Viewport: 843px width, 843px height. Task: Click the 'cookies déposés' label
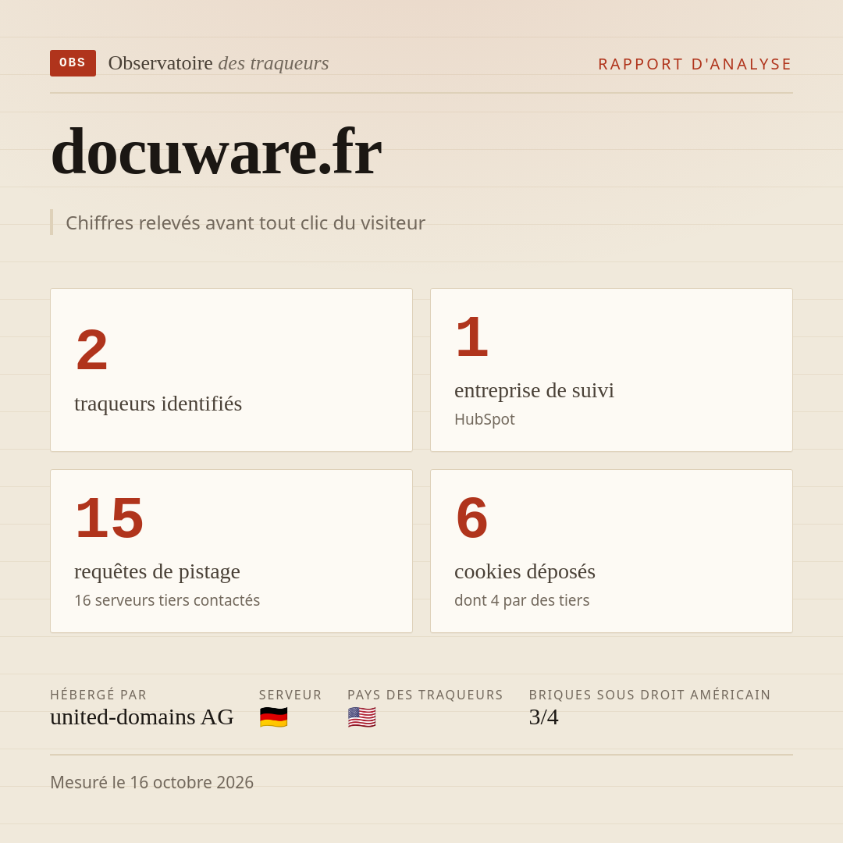click(525, 571)
